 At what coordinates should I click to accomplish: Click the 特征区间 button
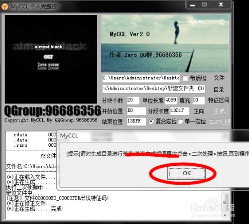pyautogui.click(x=219, y=100)
